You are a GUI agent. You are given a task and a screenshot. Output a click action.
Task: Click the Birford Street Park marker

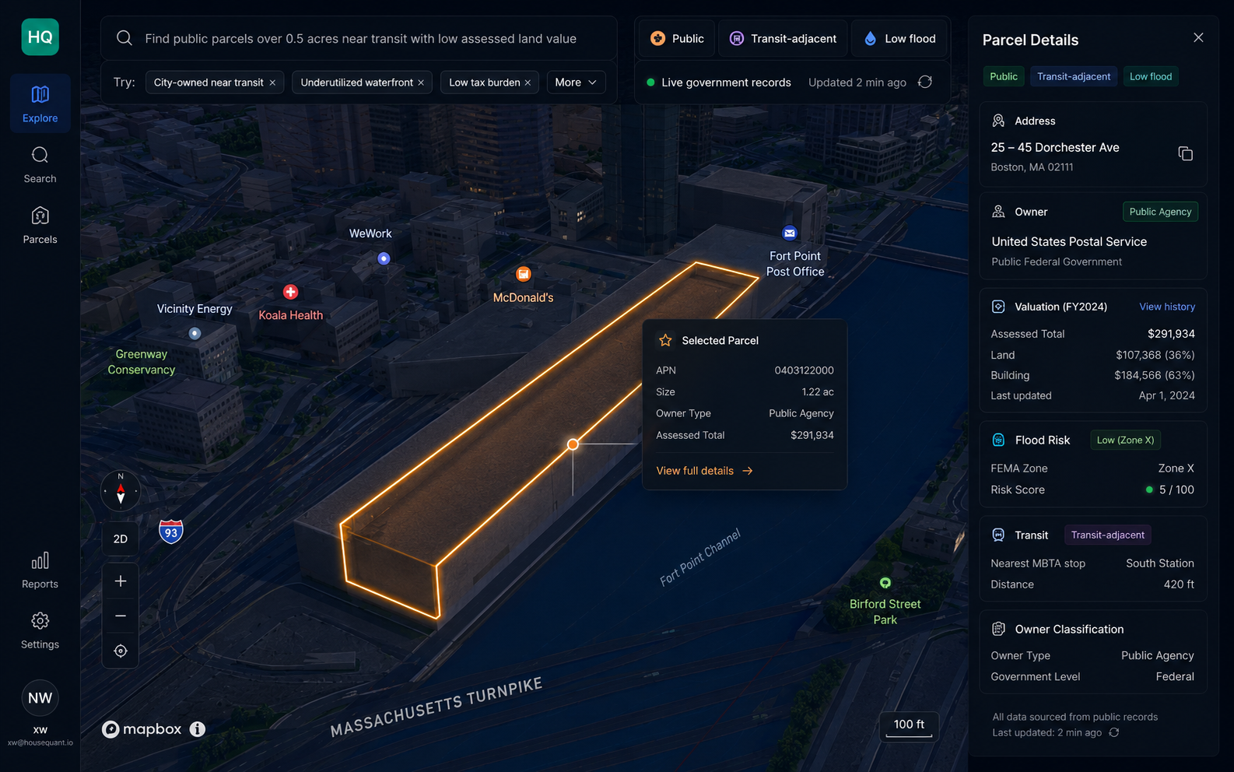pyautogui.click(x=885, y=583)
